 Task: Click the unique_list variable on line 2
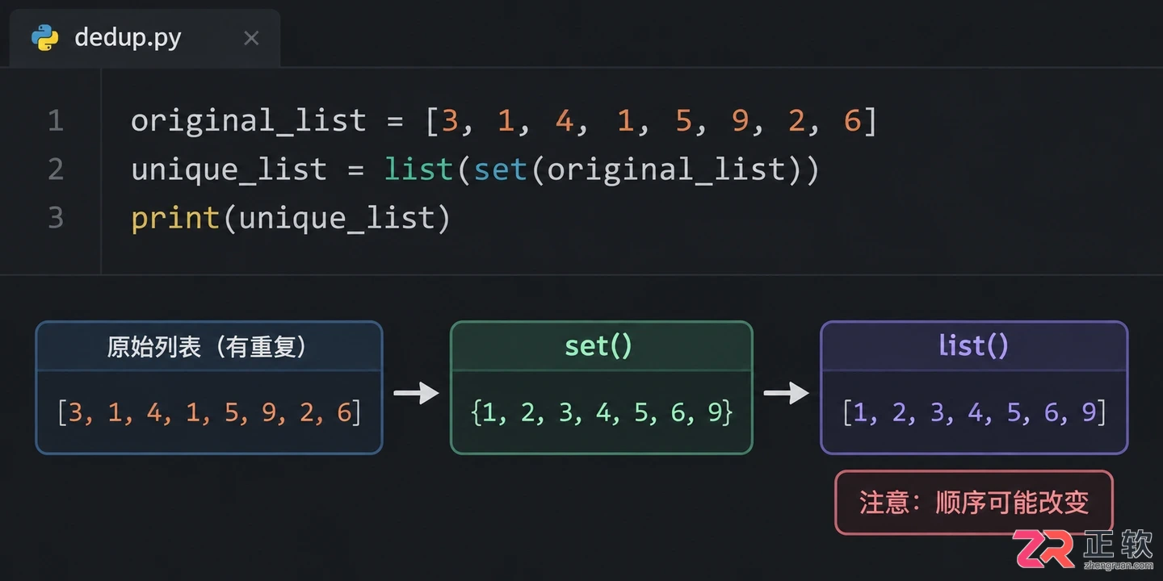click(x=229, y=170)
